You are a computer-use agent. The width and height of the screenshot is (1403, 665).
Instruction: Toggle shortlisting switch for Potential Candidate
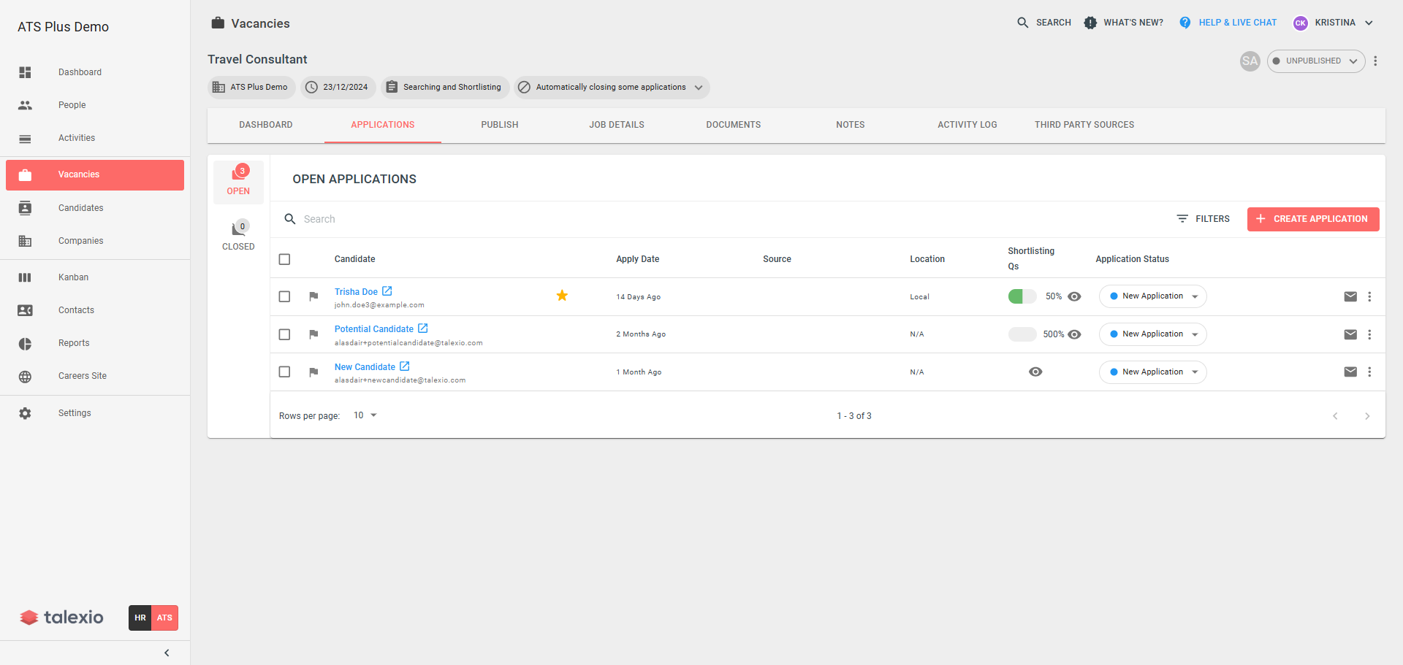(1022, 334)
